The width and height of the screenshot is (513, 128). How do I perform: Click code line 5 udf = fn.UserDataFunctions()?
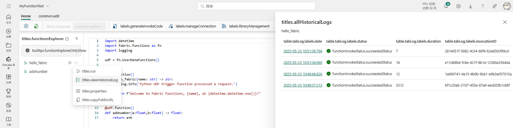click(x=132, y=60)
